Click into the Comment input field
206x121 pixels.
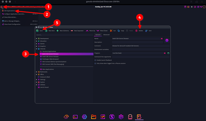click(x=141, y=46)
